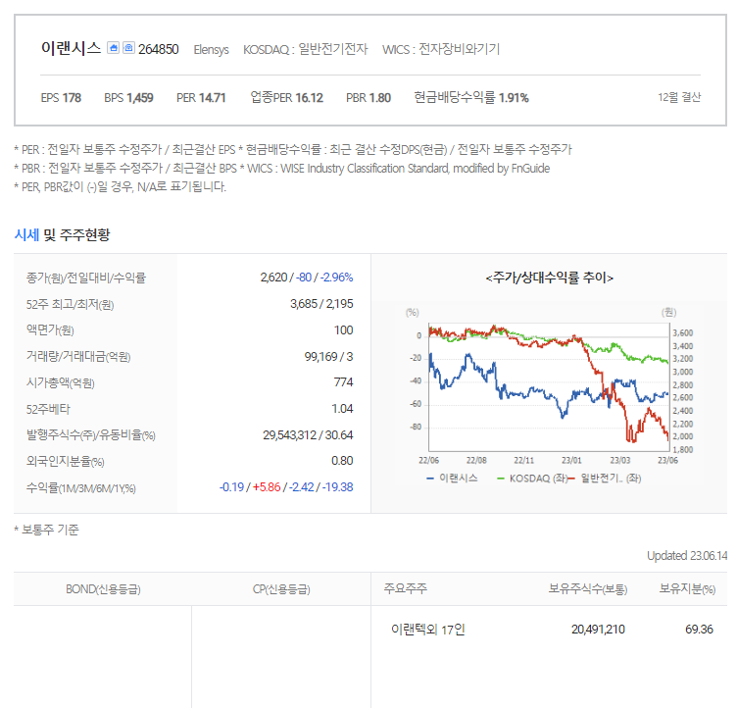Screen dimensions: 737x708
Task: Click the blue 이랜시스 chart legend entry
Action: [452, 478]
